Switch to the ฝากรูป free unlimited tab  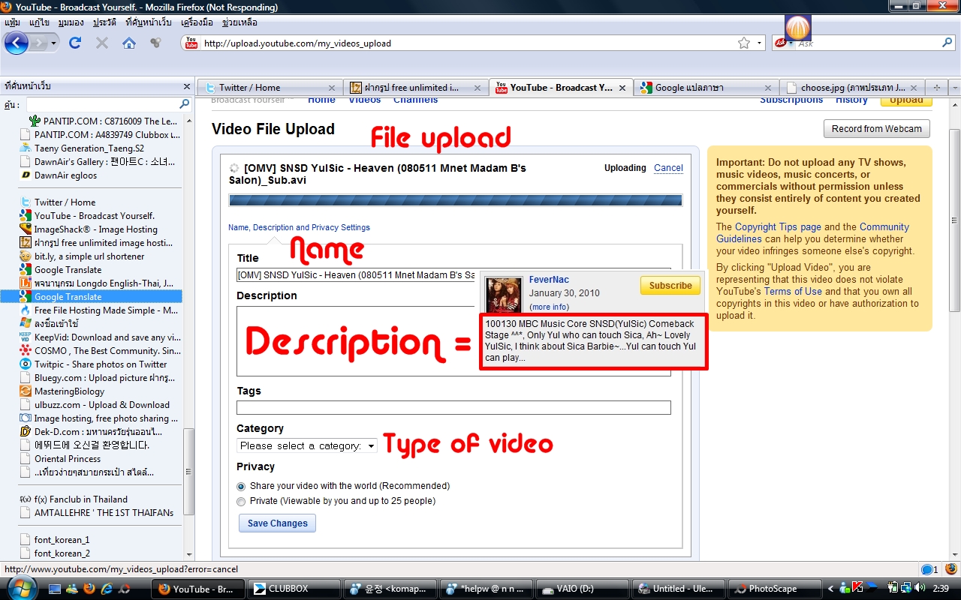415,88
